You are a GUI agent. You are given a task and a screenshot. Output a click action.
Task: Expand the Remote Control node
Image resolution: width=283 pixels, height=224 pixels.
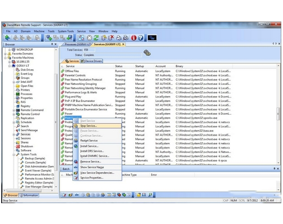coord(14,114)
